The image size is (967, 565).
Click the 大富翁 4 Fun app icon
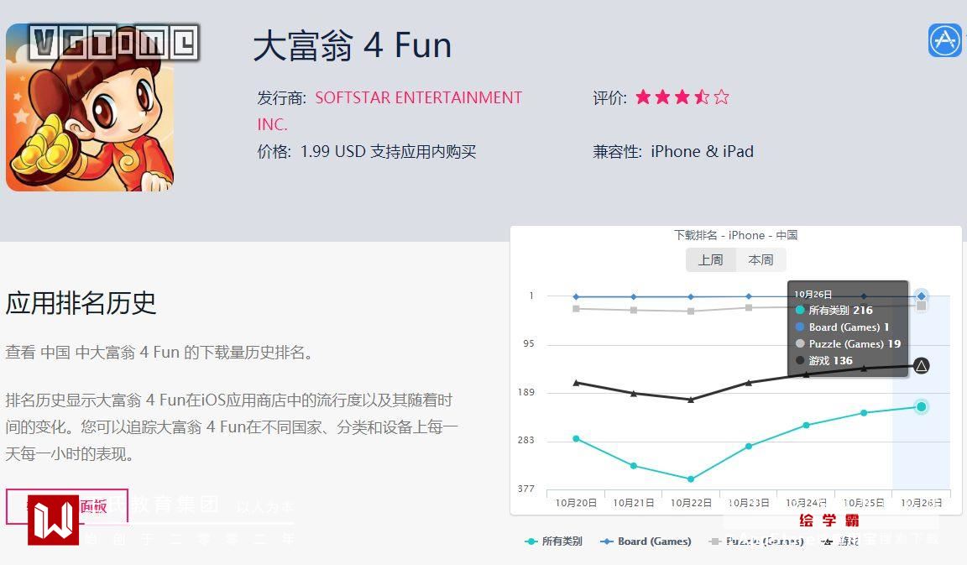pyautogui.click(x=90, y=108)
